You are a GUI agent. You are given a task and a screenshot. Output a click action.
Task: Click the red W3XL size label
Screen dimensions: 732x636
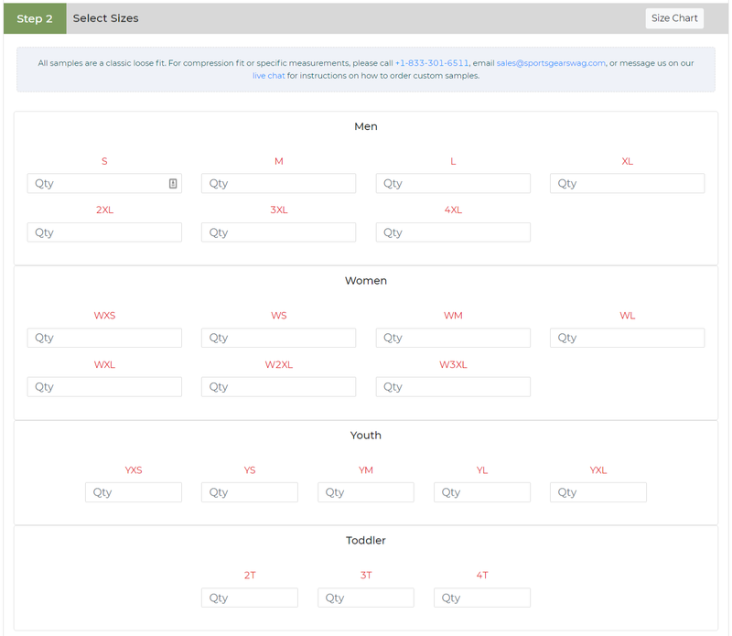click(453, 365)
